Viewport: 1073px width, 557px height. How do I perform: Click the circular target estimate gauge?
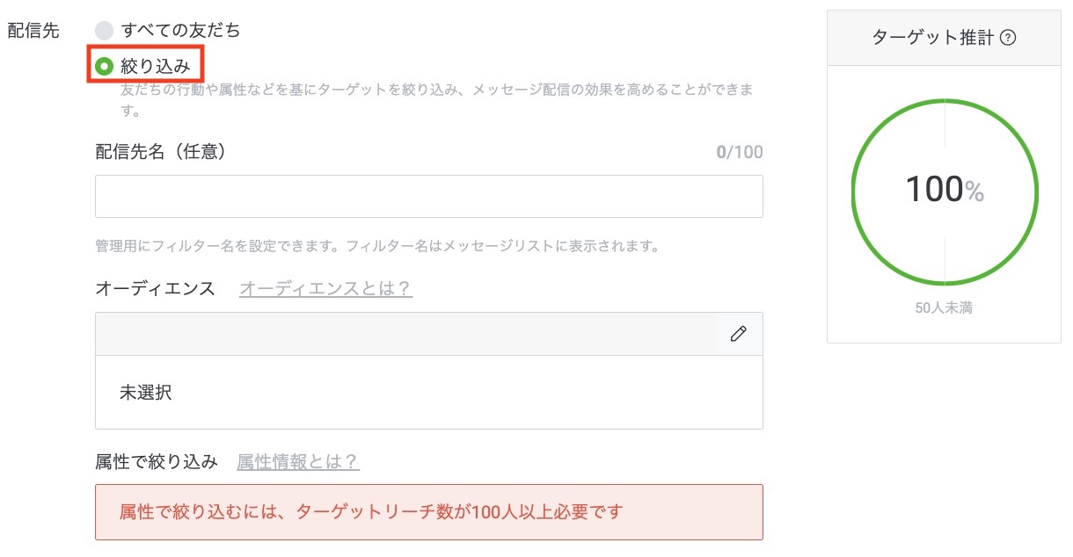click(944, 192)
